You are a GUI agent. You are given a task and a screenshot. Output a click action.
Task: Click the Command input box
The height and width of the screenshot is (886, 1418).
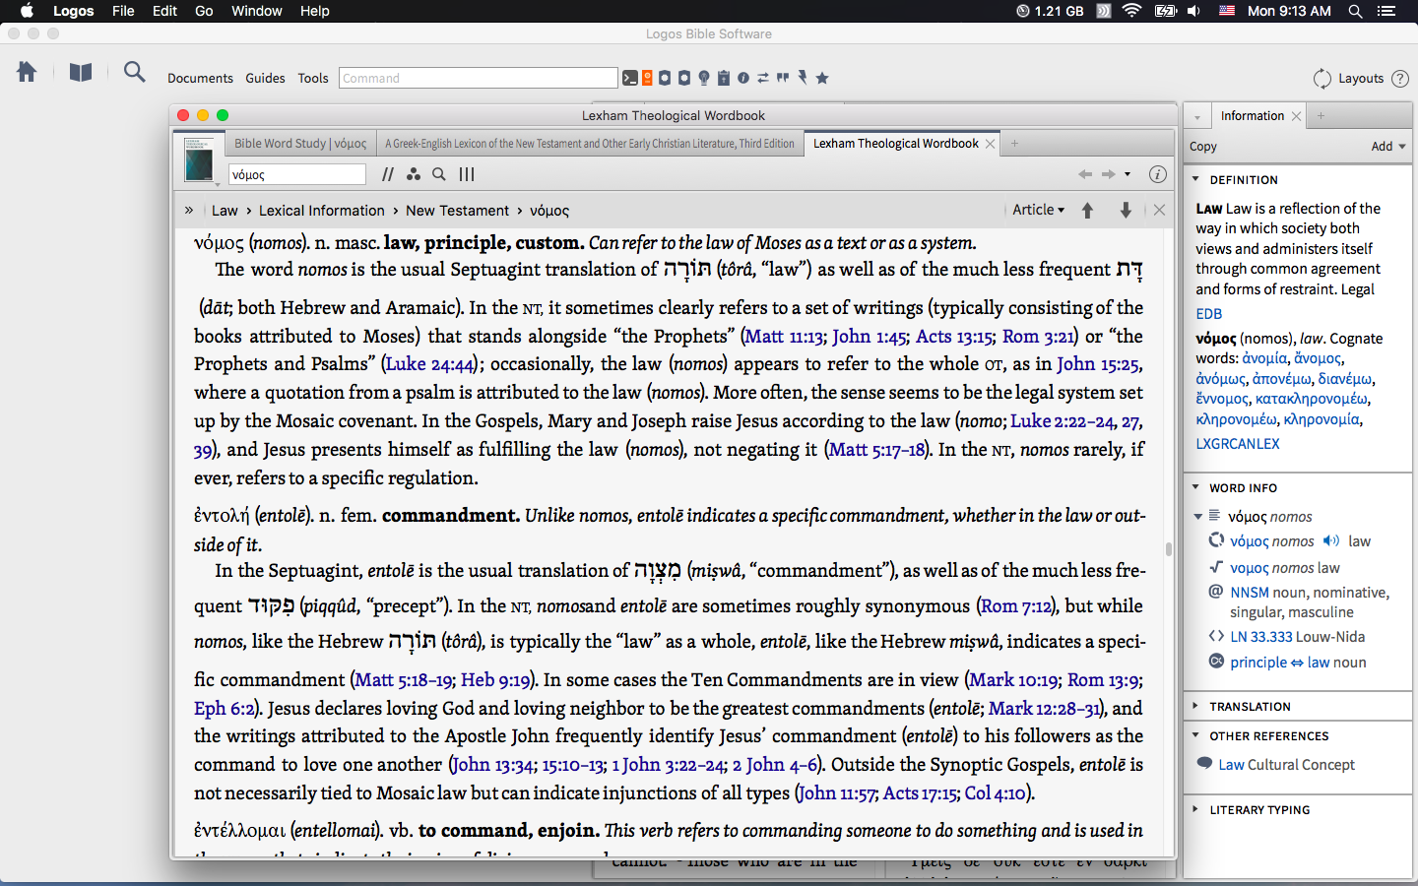click(x=479, y=78)
